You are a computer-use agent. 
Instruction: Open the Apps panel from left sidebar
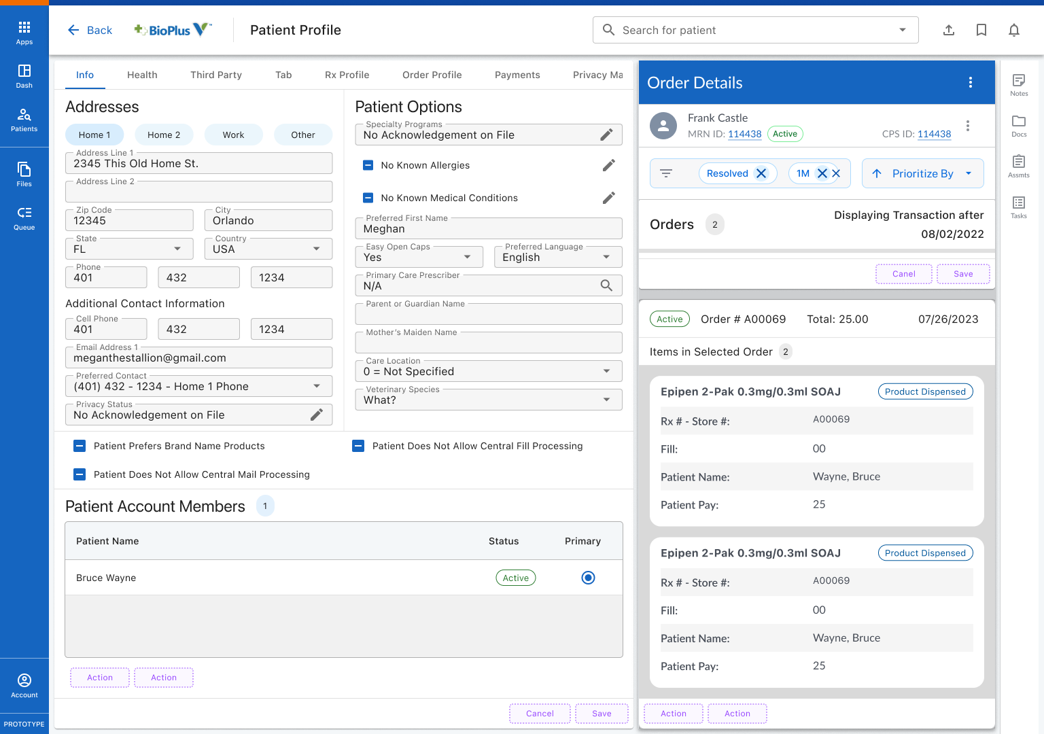click(24, 31)
